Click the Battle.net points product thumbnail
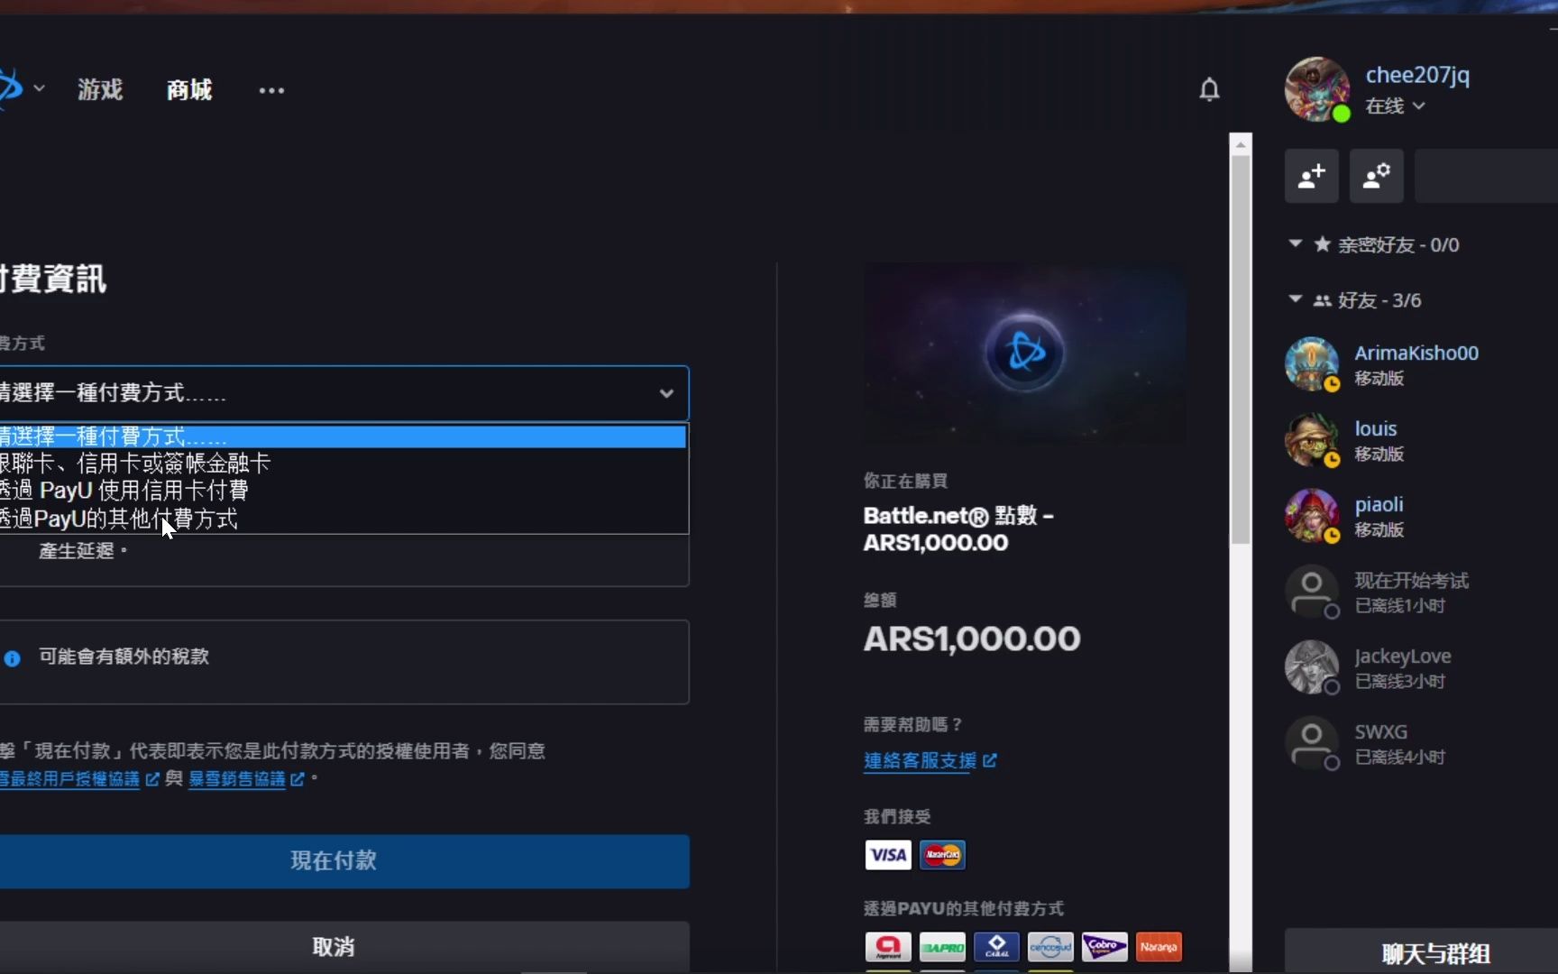 coord(1024,354)
